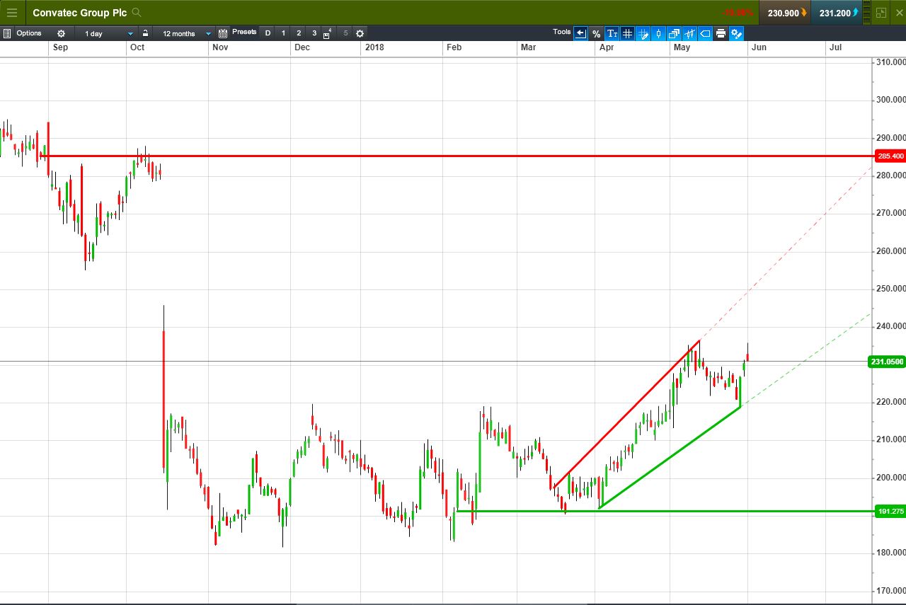Click the red 285.400 price level label
This screenshot has width=906, height=605.
click(x=890, y=156)
